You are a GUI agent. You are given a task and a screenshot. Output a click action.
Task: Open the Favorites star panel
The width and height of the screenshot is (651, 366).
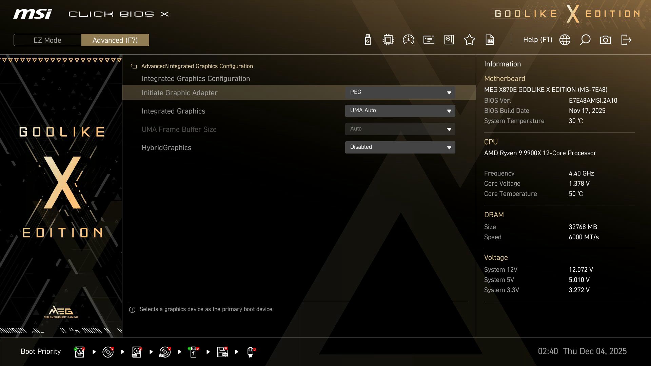pyautogui.click(x=470, y=40)
